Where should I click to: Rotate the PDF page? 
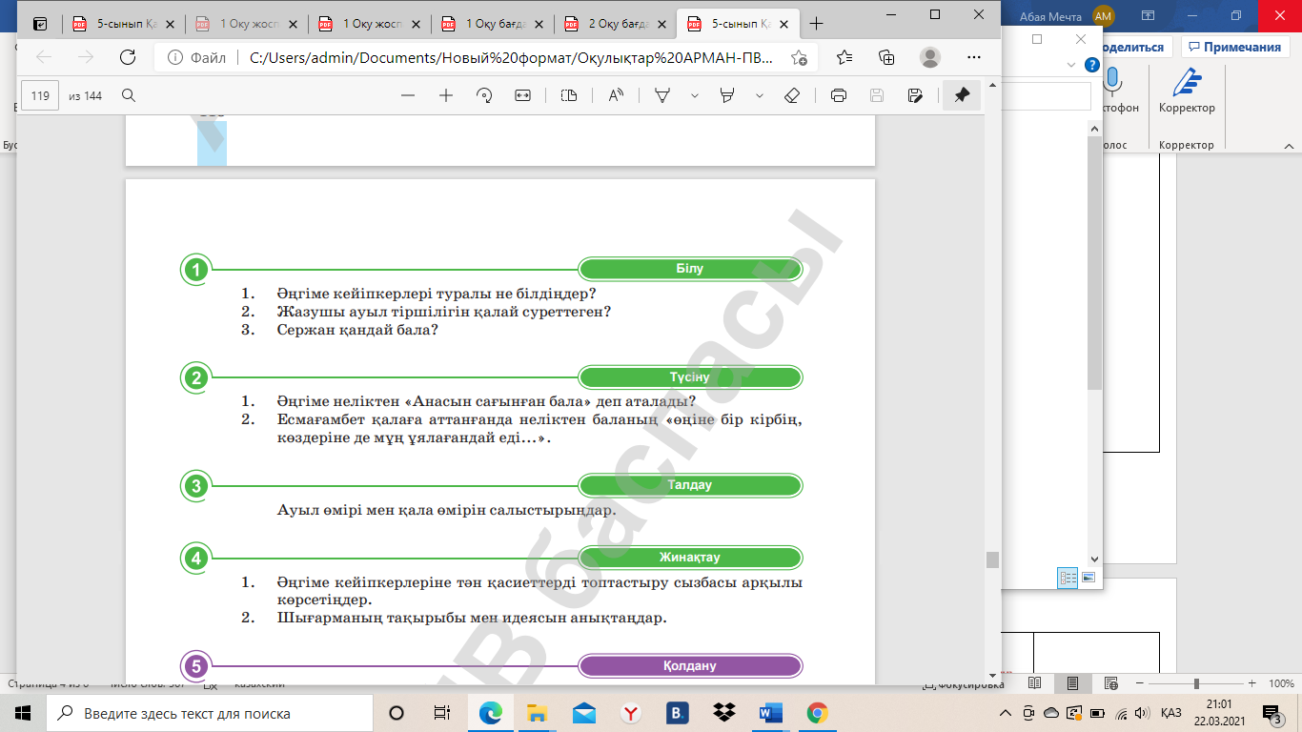click(484, 95)
